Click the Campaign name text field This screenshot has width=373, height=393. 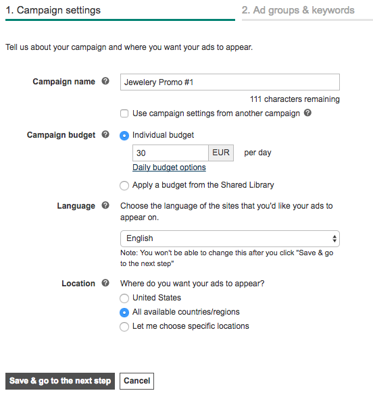point(230,82)
